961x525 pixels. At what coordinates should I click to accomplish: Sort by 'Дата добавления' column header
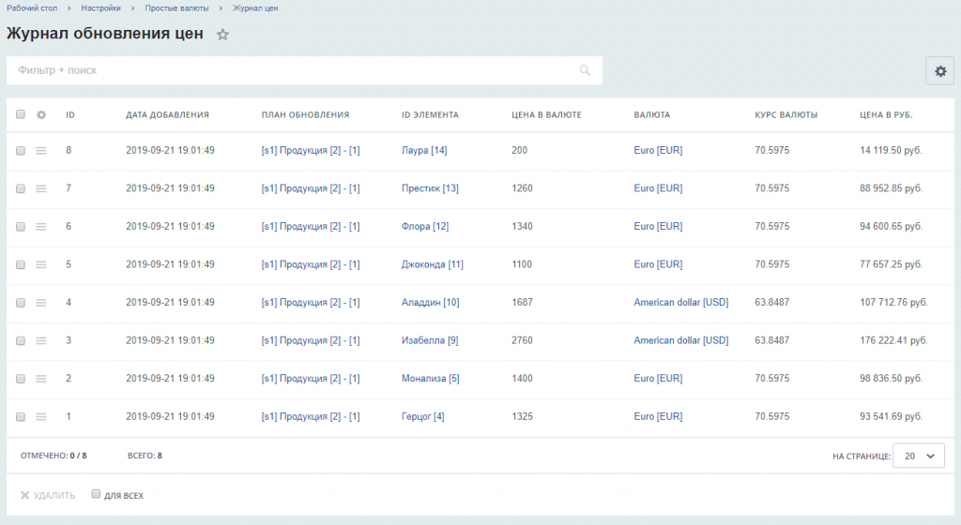point(167,114)
